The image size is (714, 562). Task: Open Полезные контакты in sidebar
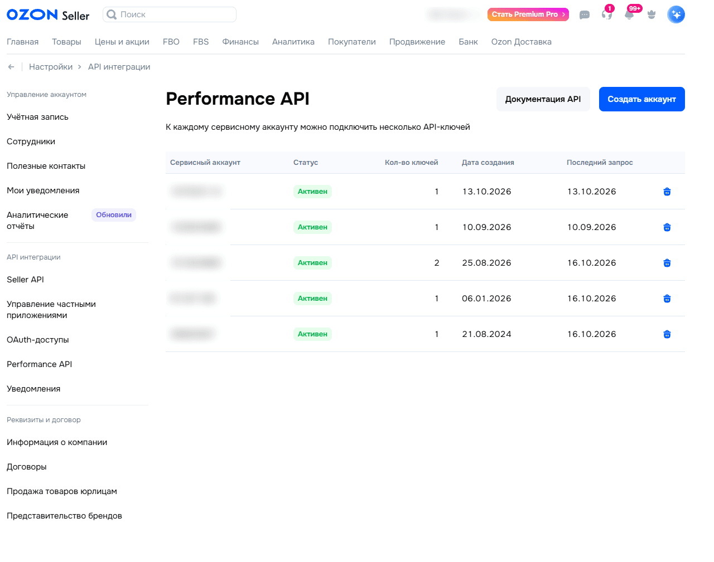click(46, 166)
